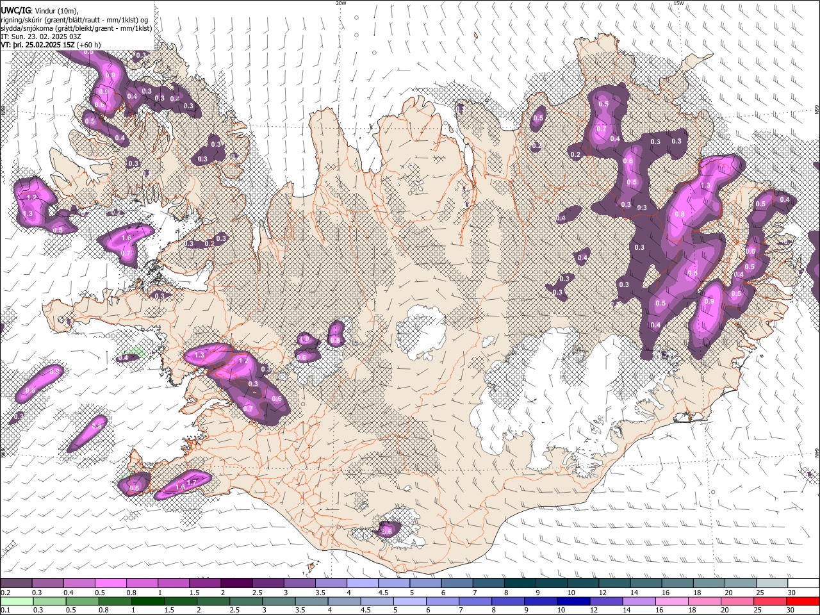Click the 0.8 swatch in top legend row
Screen dimensions: 820x615
coord(142,584)
